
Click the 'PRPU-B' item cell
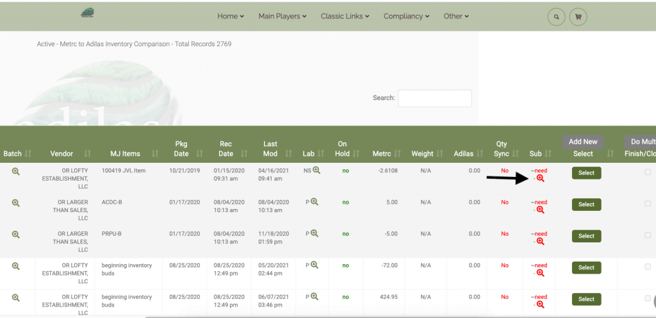111,233
